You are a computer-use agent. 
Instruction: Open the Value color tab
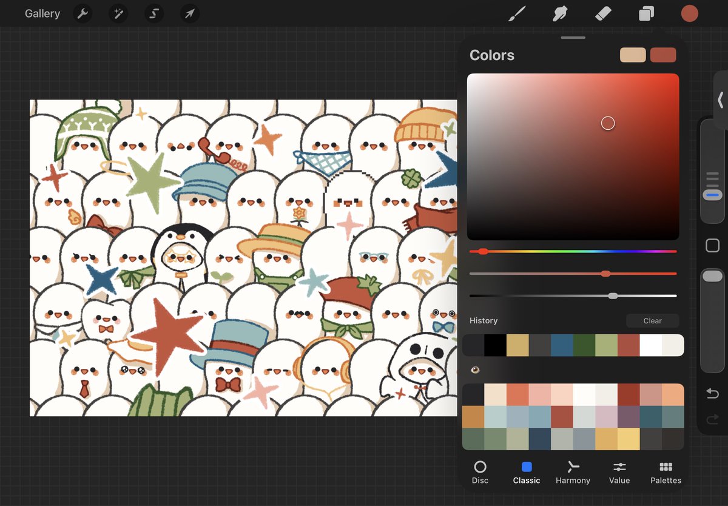click(619, 472)
